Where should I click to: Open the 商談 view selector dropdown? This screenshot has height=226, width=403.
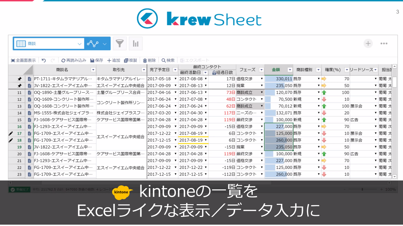click(x=80, y=43)
